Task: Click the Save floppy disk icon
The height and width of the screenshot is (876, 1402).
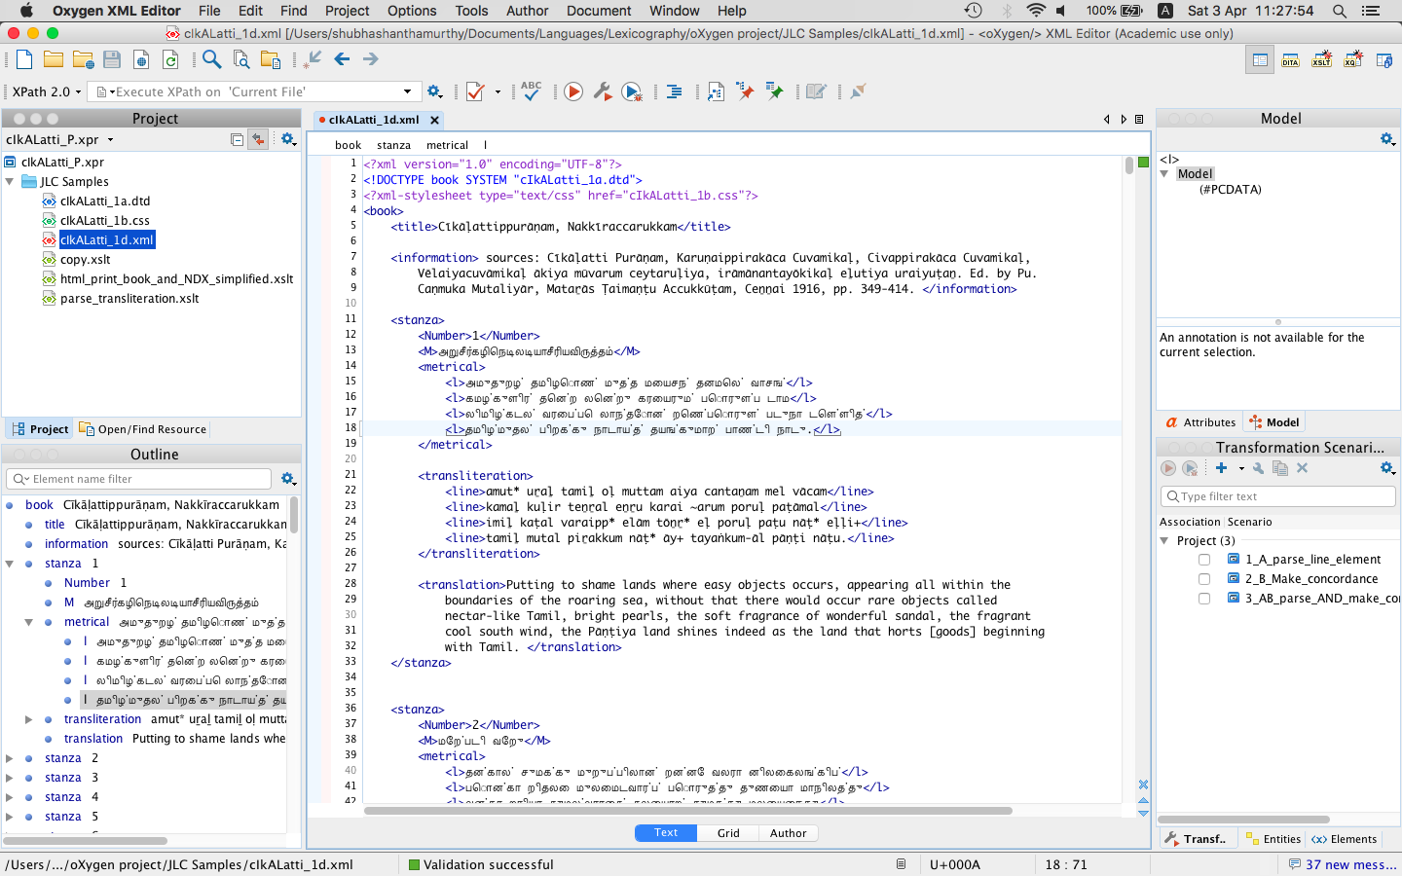Action: (x=112, y=59)
